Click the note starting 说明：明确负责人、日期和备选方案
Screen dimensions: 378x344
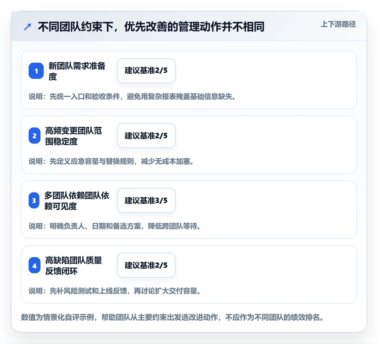click(x=115, y=226)
